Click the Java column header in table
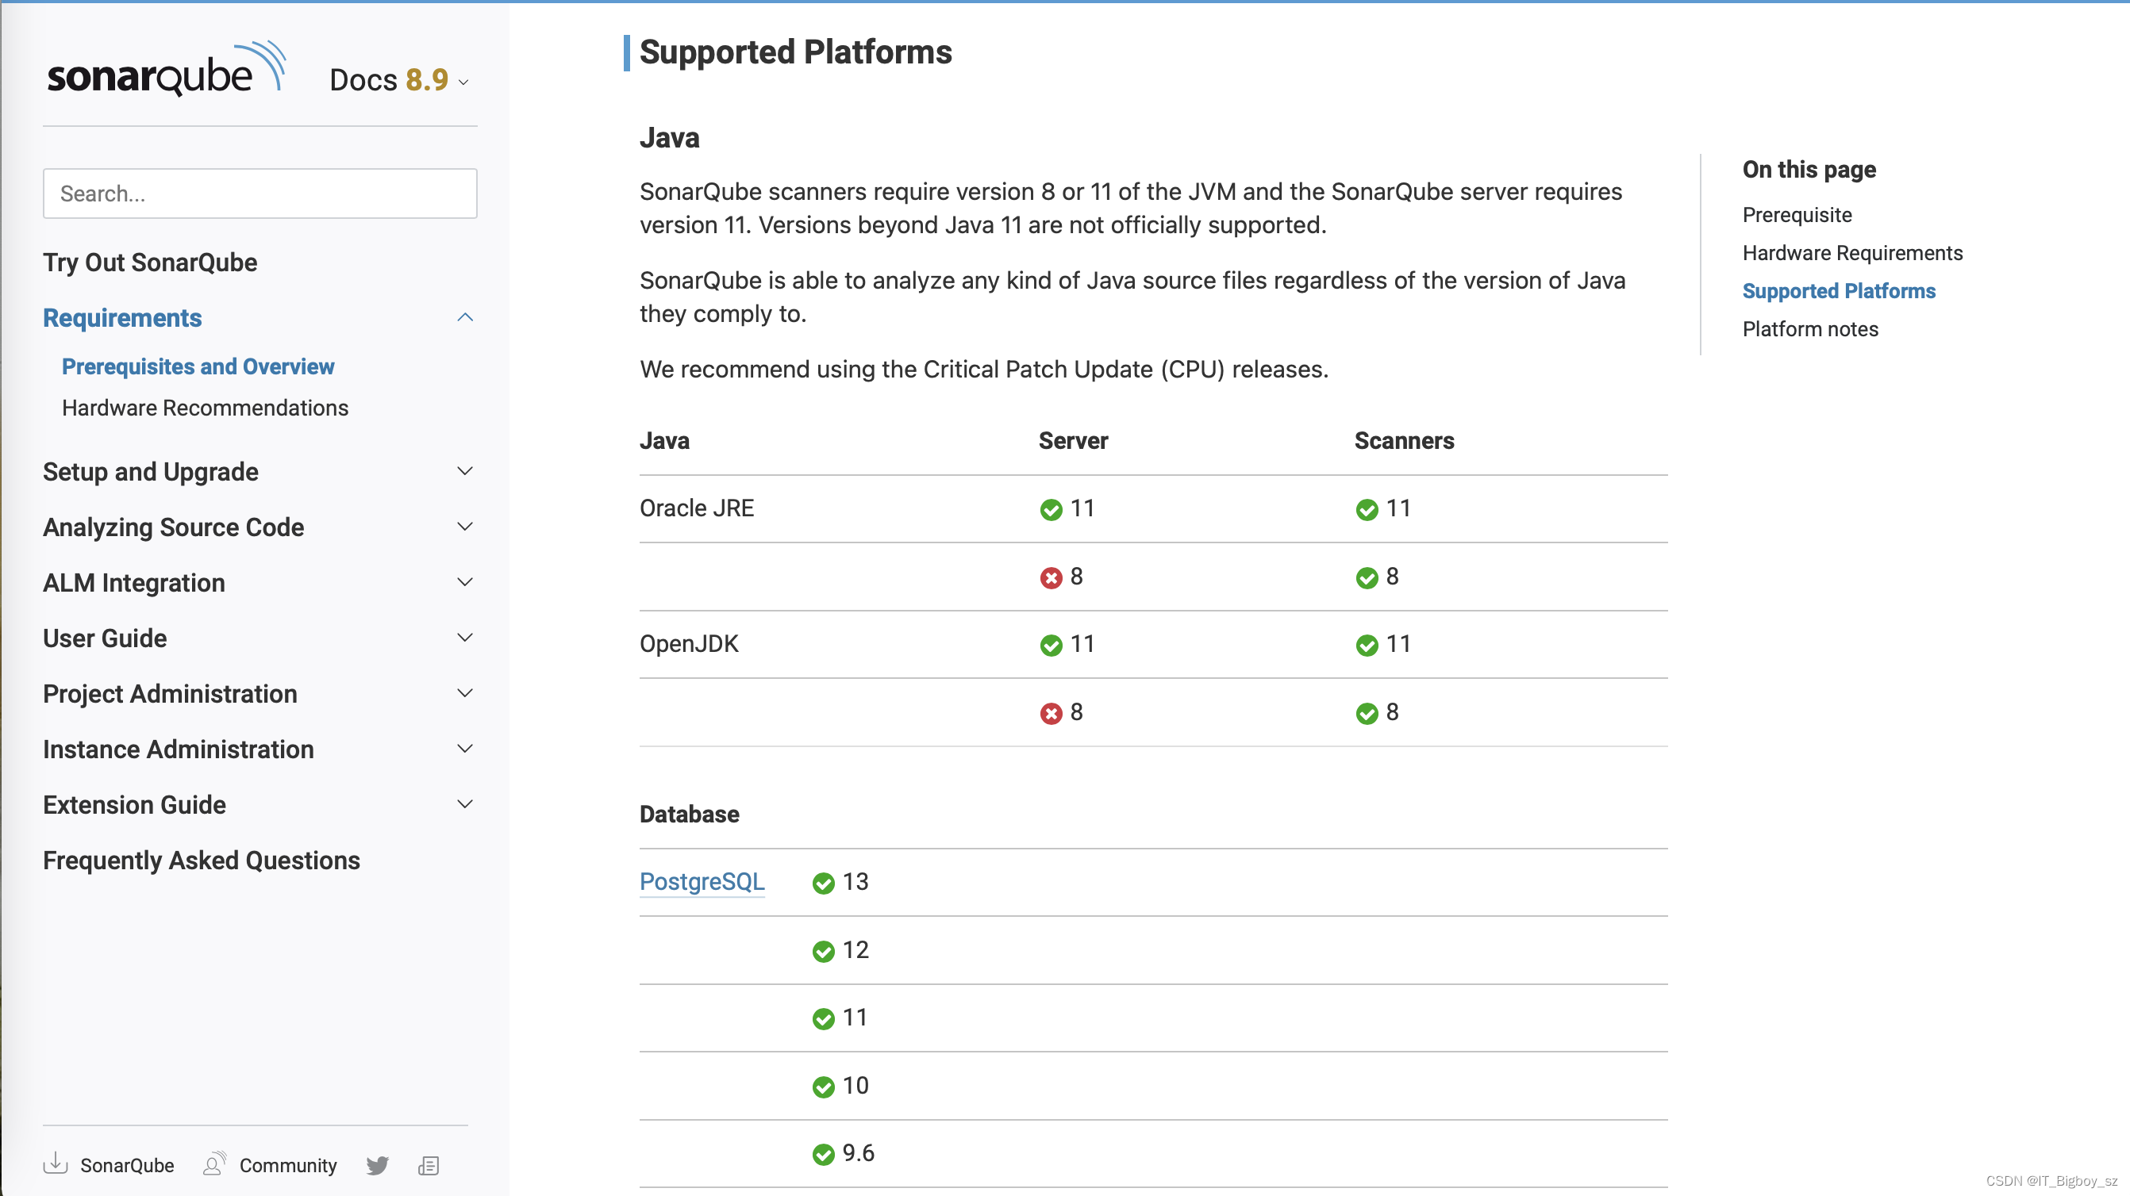Screen dimensions: 2130x1196 (664, 440)
